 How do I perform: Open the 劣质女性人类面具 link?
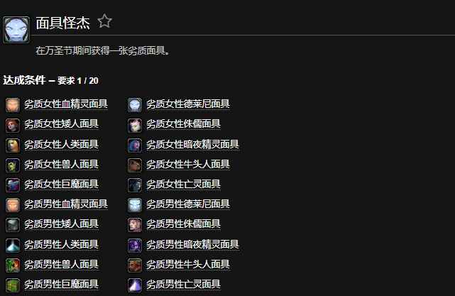click(x=61, y=144)
